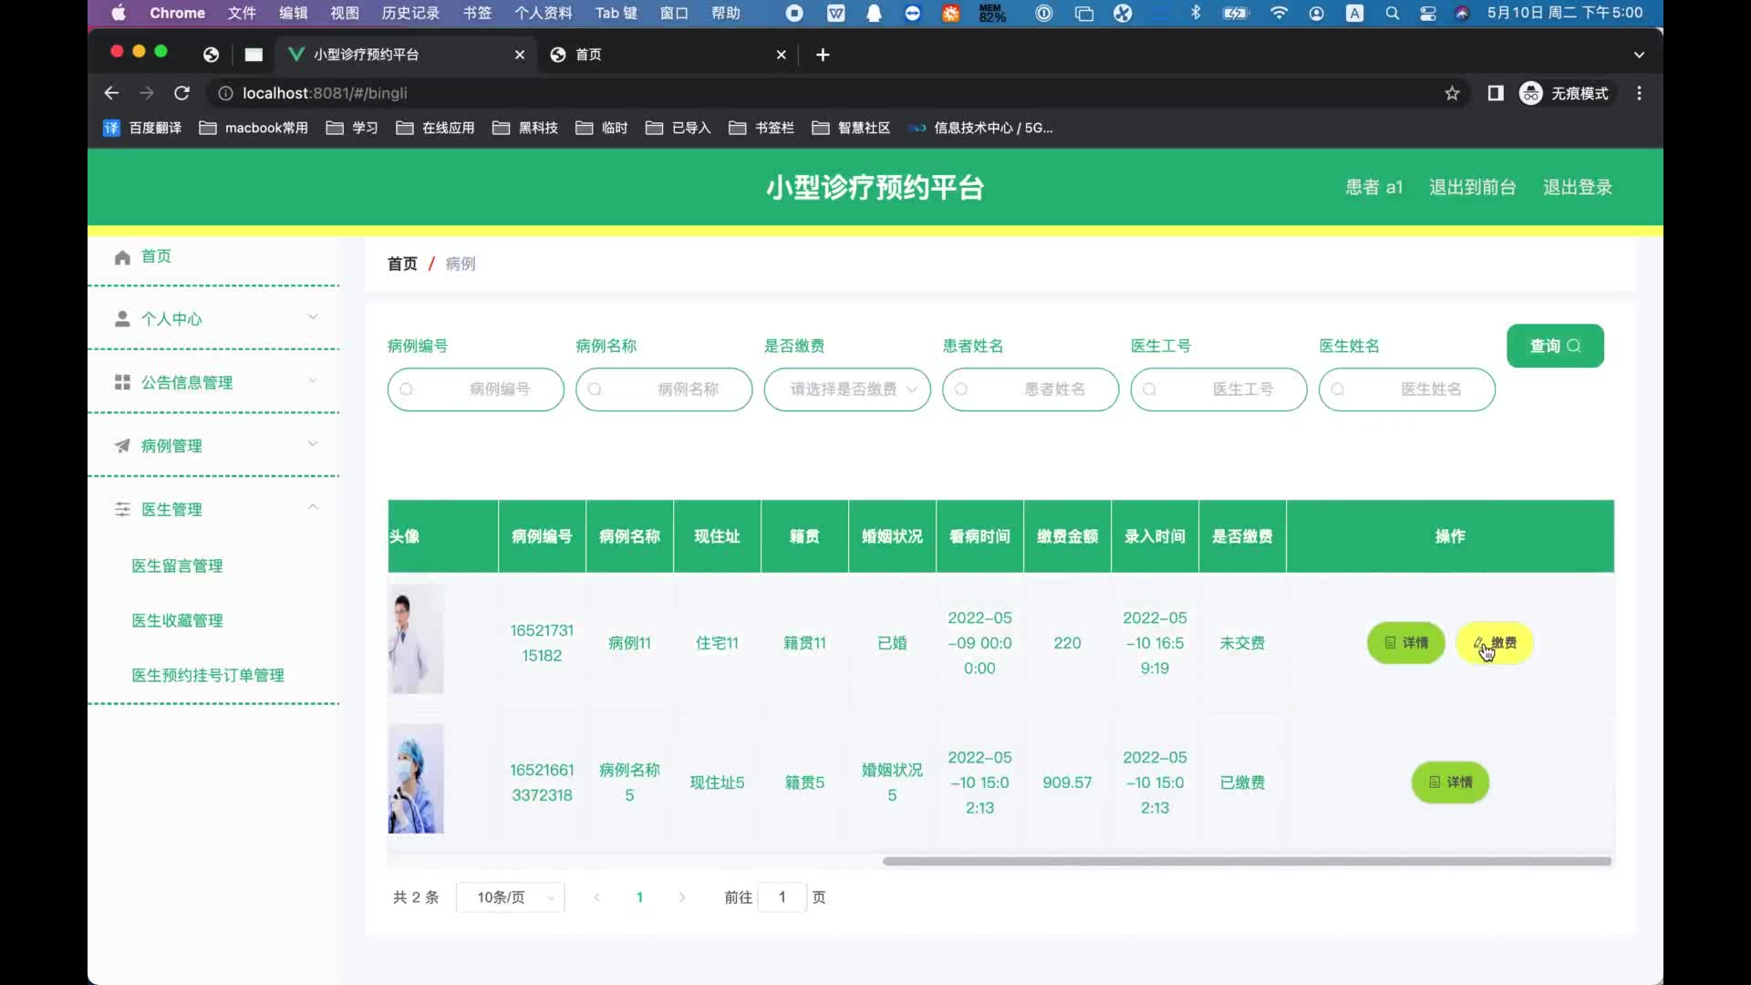Click the green 查询 search button
The image size is (1751, 985).
tap(1554, 346)
